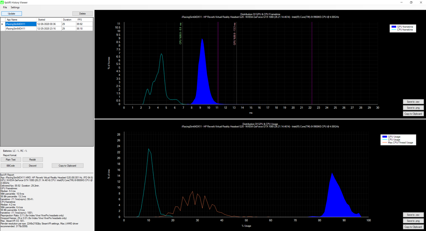The width and height of the screenshot is (426, 231).
Task: Select the BBCode report format
Action: pos(11,165)
